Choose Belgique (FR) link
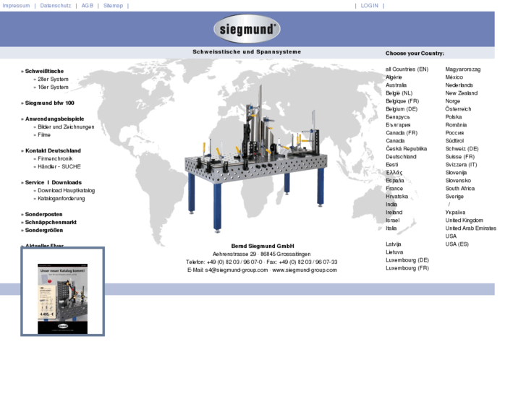This screenshot has height=394, width=526. [402, 101]
